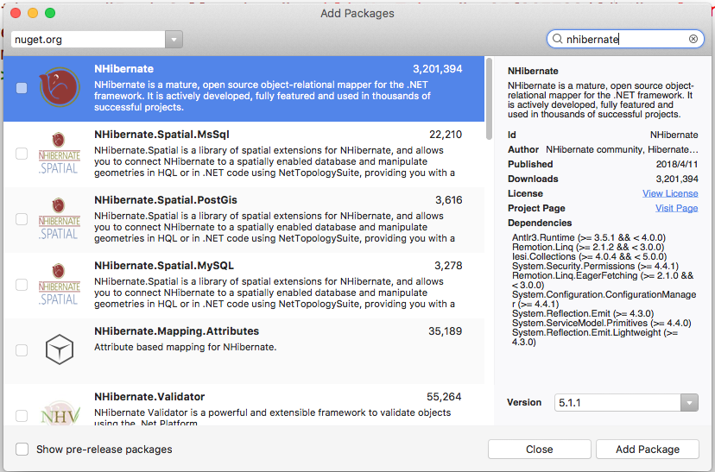Open the nuget.org source dropdown arrow

tap(174, 39)
